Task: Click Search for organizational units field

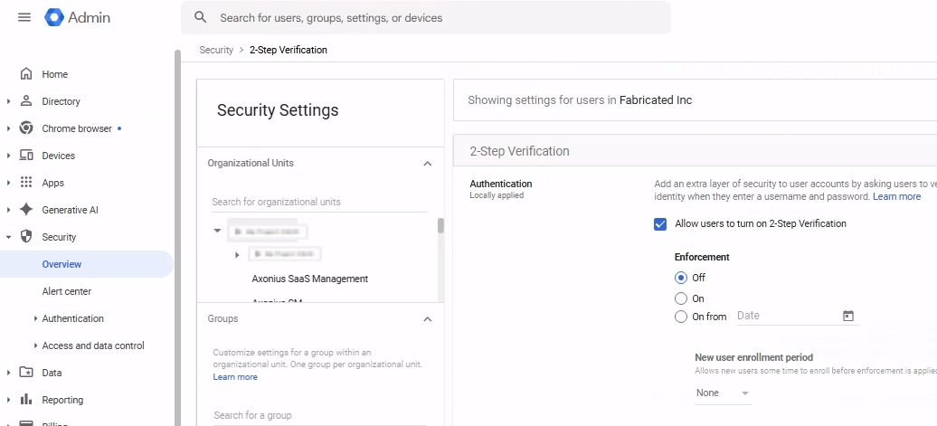Action: click(319, 202)
